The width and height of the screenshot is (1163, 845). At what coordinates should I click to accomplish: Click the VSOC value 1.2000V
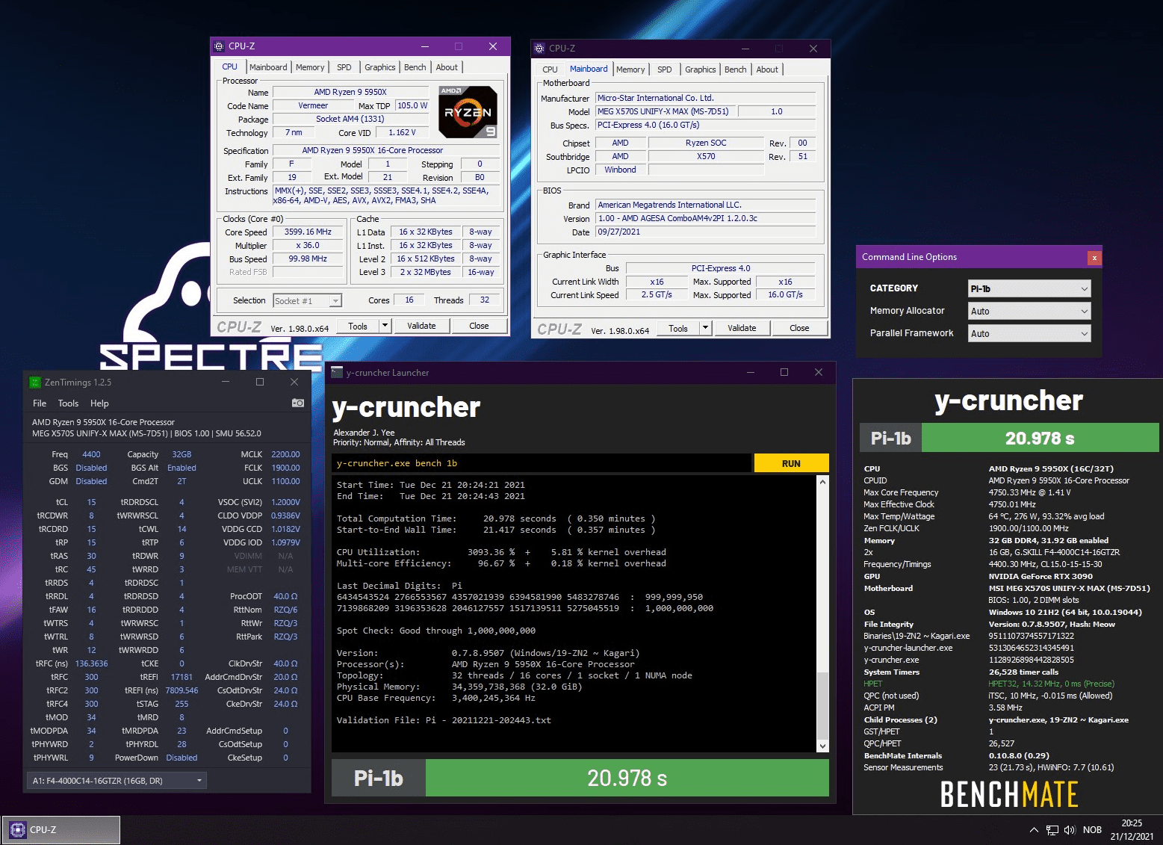click(x=285, y=502)
